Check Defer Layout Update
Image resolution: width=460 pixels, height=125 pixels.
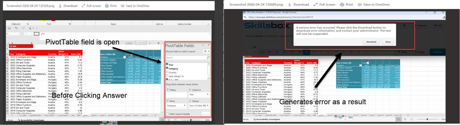click(x=167, y=113)
